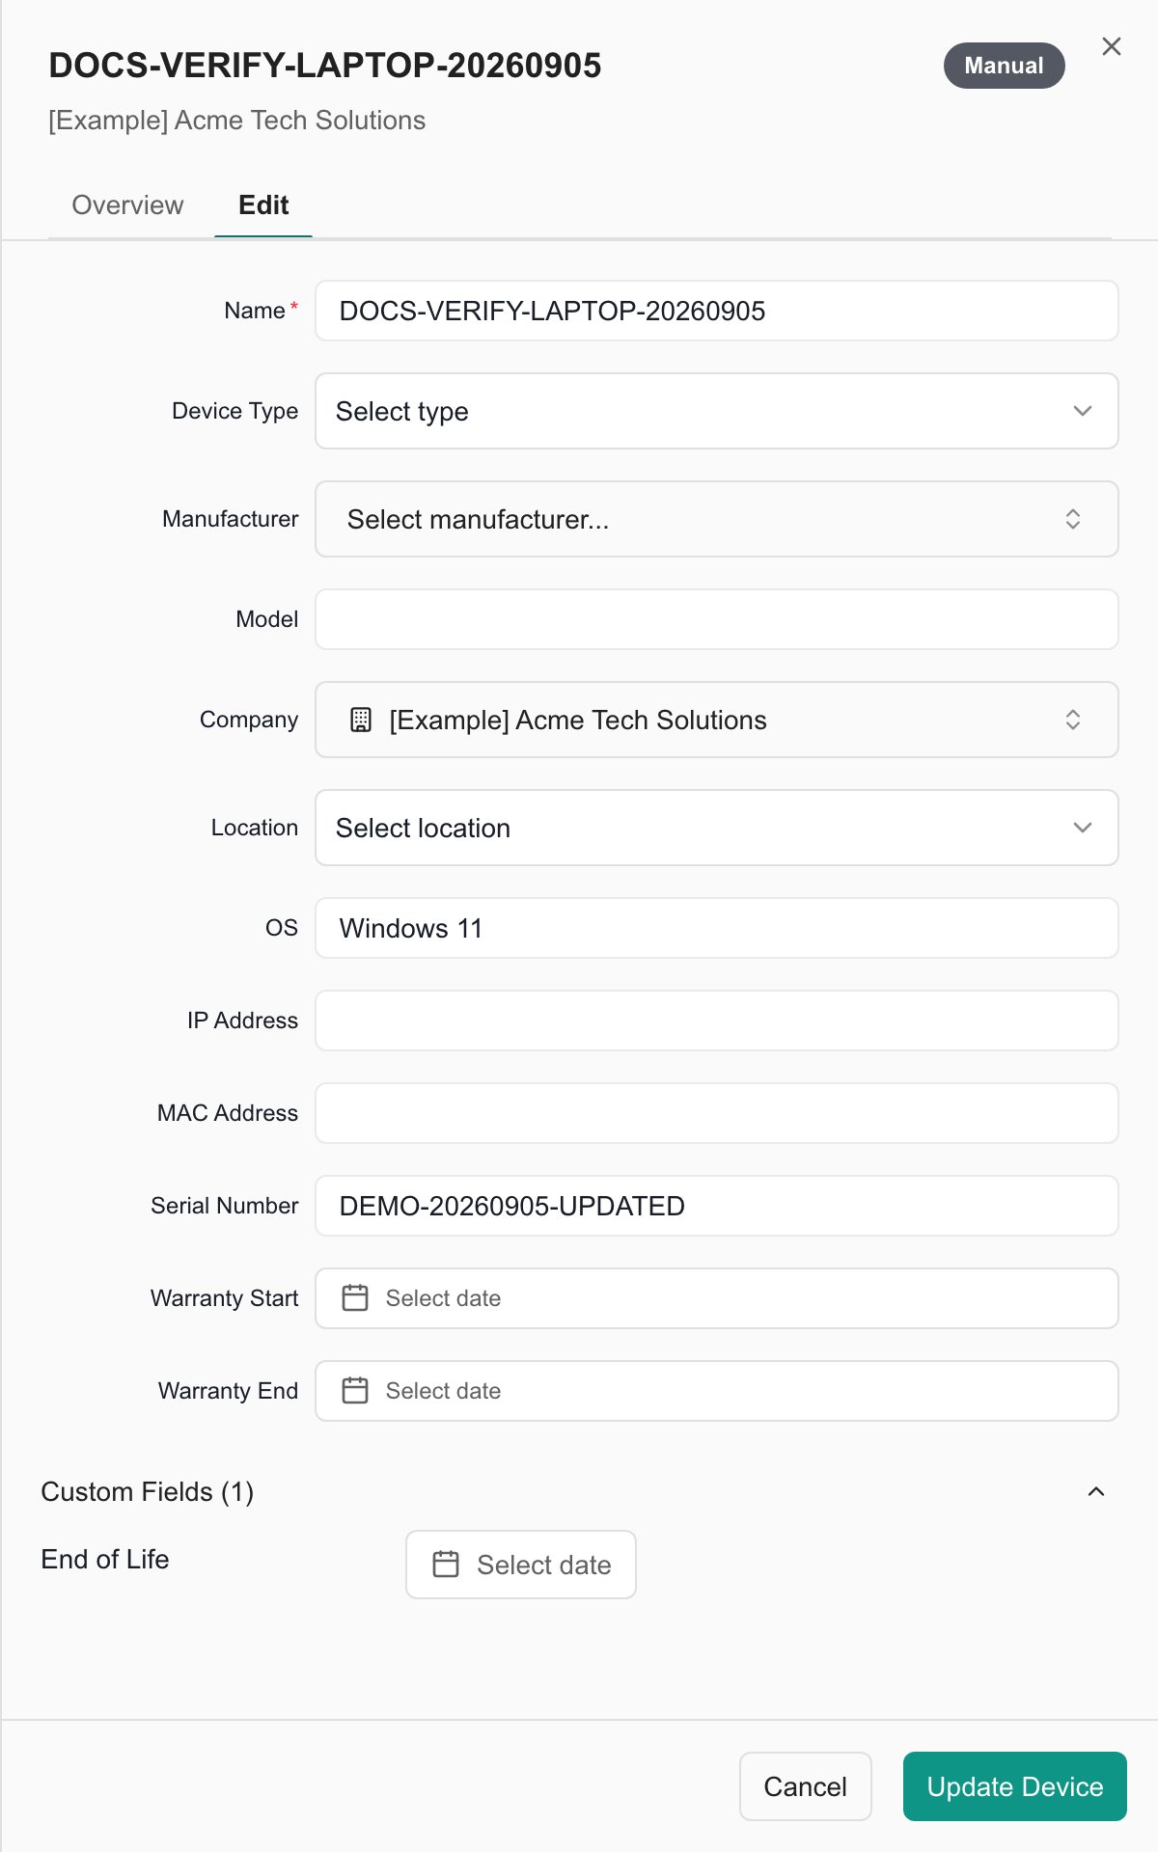Click the calendar icon in Warranty Start
The image size is (1158, 1852).
click(355, 1297)
